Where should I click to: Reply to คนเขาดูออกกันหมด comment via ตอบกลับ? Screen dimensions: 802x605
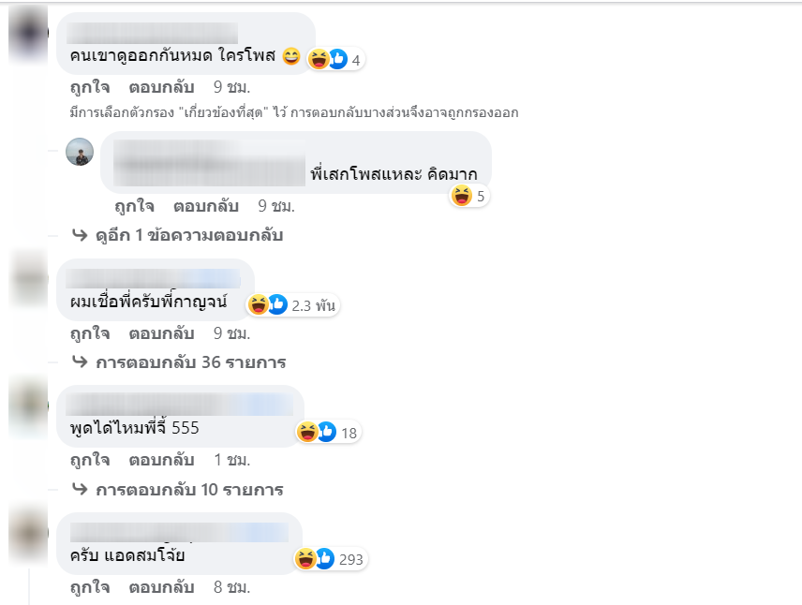click(x=161, y=87)
